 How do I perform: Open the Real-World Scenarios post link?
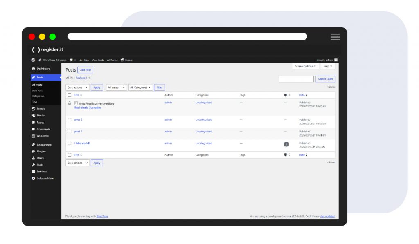click(x=88, y=107)
